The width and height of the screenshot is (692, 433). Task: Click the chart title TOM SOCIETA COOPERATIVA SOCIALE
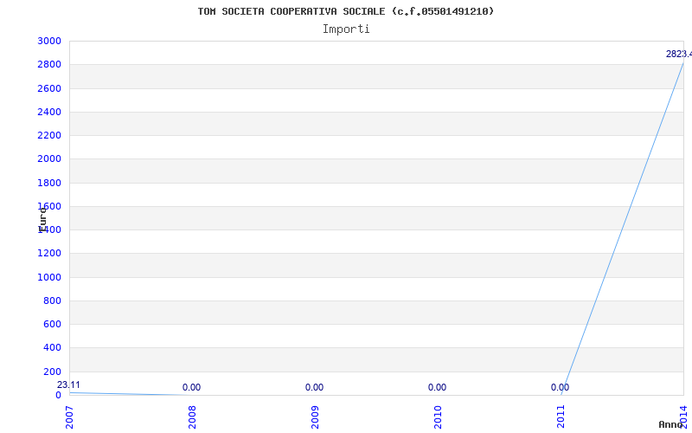click(345, 11)
